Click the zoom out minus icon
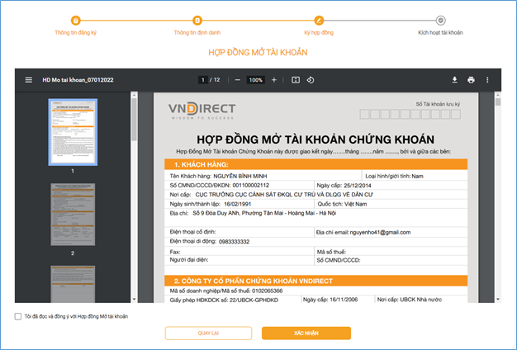This screenshot has width=517, height=350. pos(237,80)
